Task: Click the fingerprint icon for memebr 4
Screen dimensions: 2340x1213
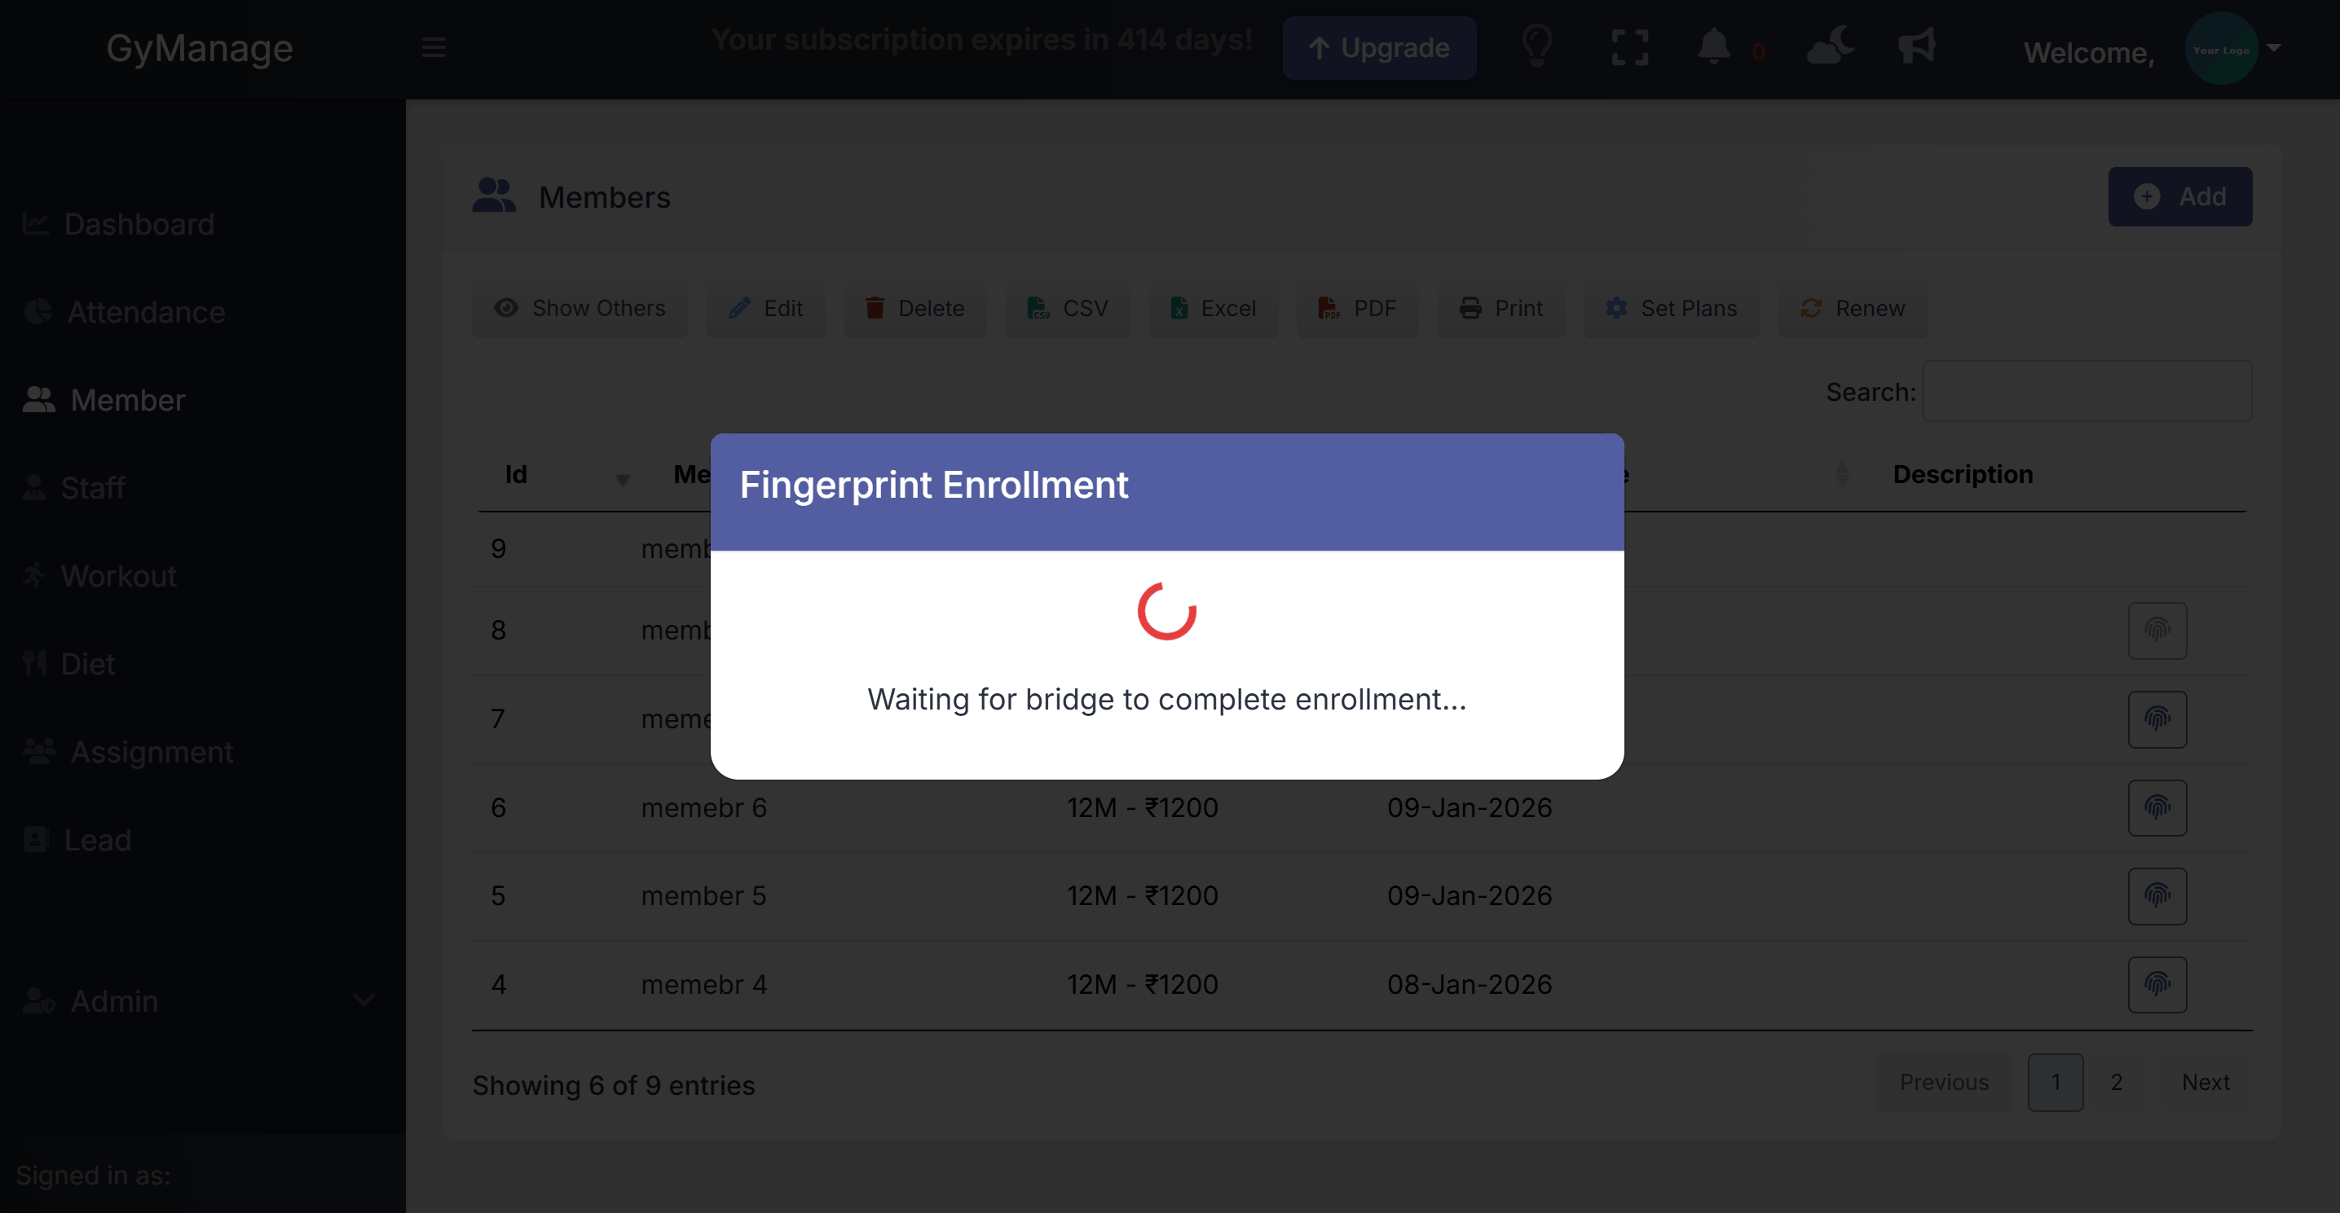Action: [x=2158, y=984]
